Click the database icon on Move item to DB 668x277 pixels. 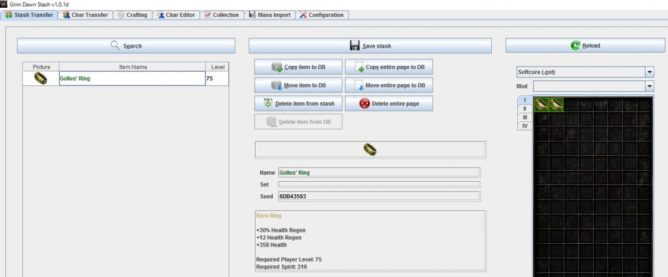(277, 85)
